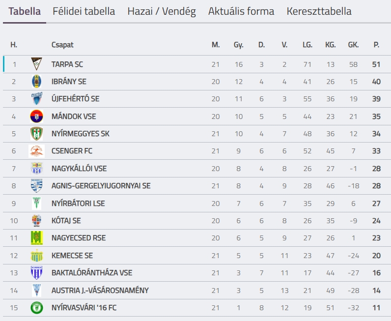Viewport: 391px width, 321px height.
Task: Click the Nagyecsed RSE yellow-green crest
Action: coord(37,238)
